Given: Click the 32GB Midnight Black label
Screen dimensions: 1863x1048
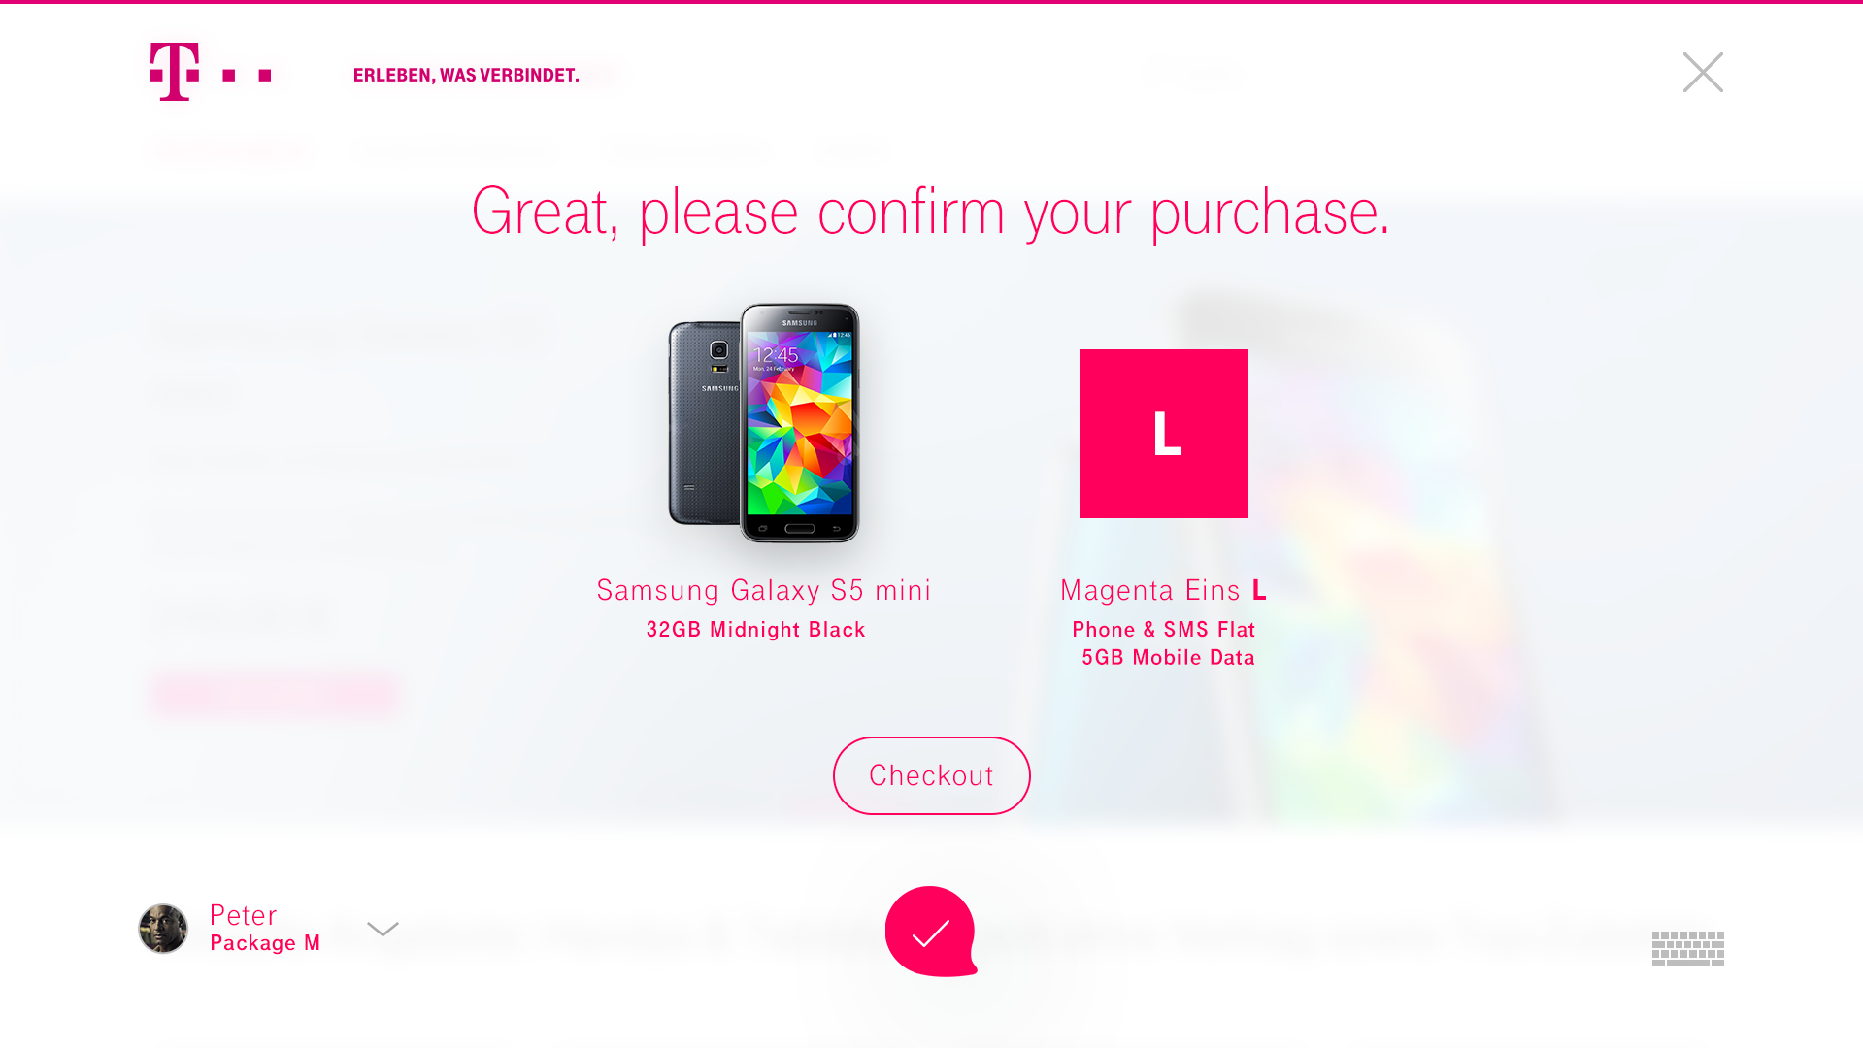Looking at the screenshot, I should pos(755,630).
